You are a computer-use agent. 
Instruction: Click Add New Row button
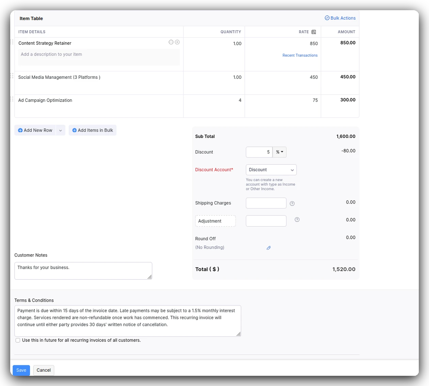[35, 130]
